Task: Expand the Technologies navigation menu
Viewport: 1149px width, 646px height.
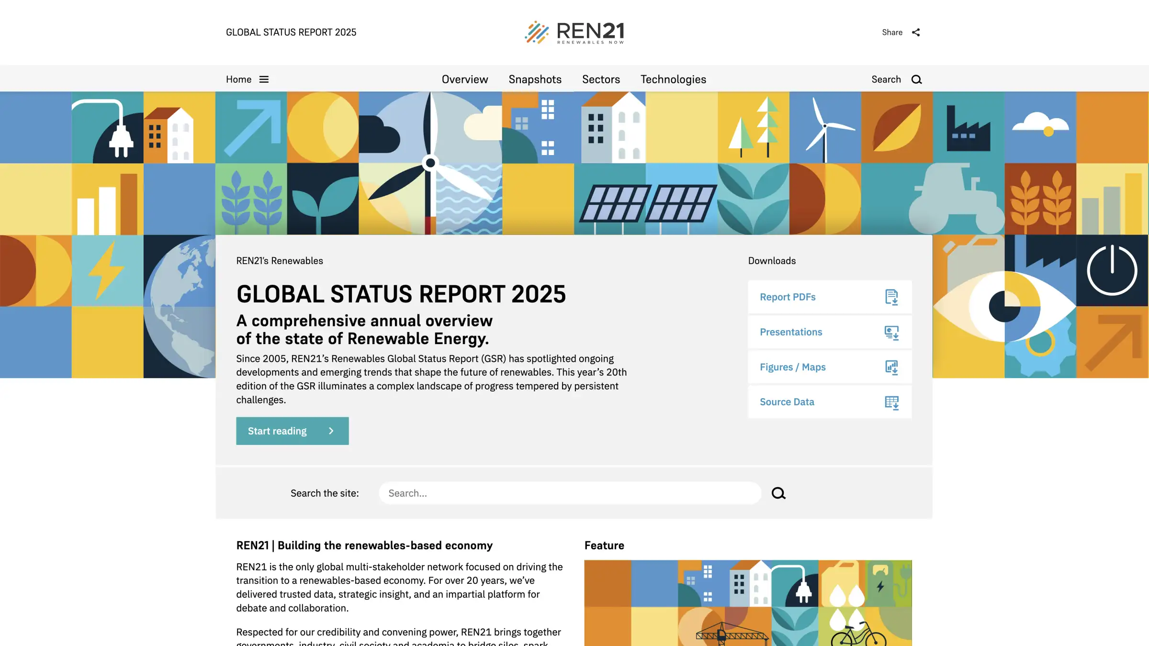Action: click(673, 79)
